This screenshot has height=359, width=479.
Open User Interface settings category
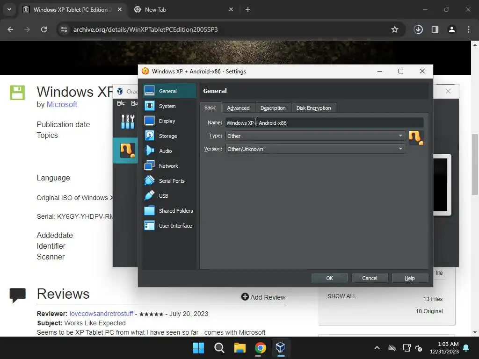point(169,226)
